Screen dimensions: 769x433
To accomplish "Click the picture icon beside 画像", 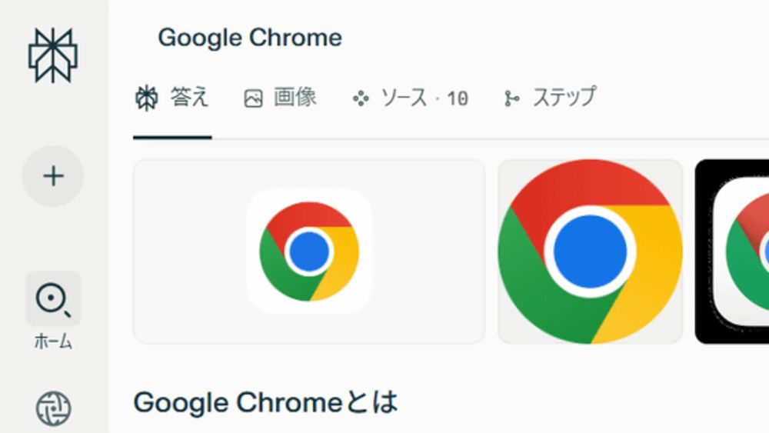I will pyautogui.click(x=254, y=98).
